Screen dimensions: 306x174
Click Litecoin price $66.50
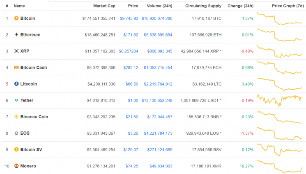(132, 84)
